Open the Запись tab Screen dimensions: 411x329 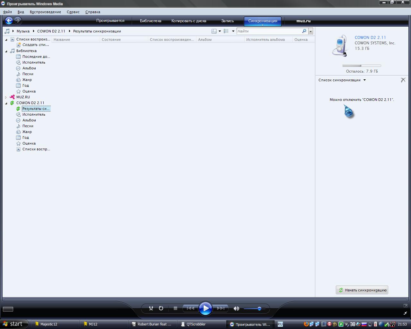click(227, 21)
